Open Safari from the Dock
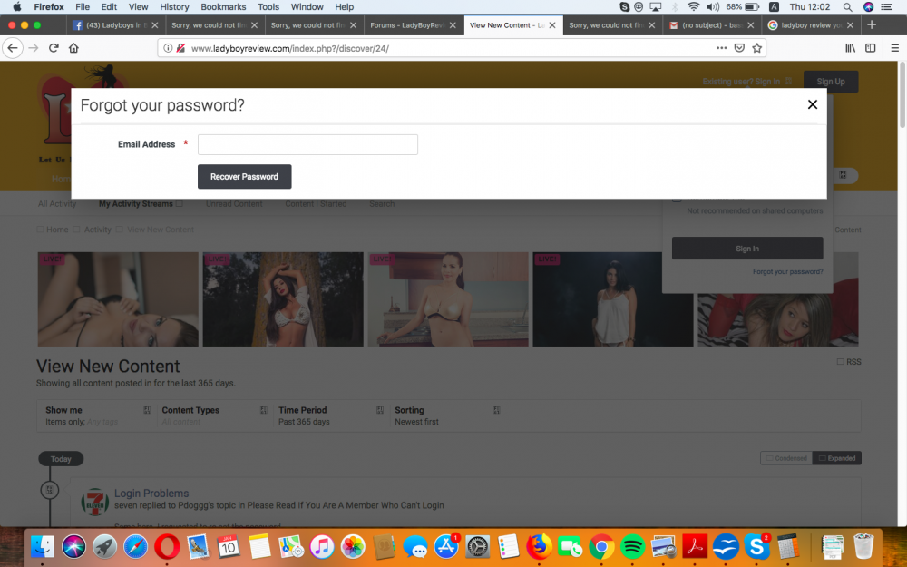The height and width of the screenshot is (567, 907). (x=135, y=546)
